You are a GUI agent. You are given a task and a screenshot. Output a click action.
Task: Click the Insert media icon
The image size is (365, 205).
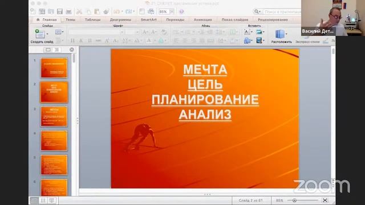point(259,40)
